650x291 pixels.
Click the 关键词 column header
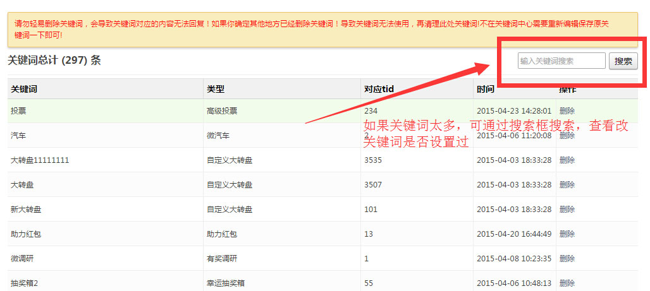pos(24,90)
